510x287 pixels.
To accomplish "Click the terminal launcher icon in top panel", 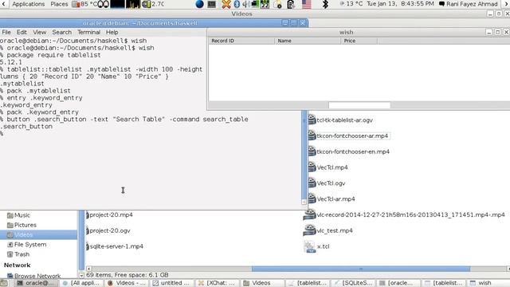I will [x=212, y=4].
